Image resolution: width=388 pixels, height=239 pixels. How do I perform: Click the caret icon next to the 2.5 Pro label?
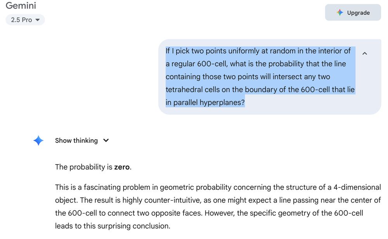pyautogui.click(x=37, y=20)
